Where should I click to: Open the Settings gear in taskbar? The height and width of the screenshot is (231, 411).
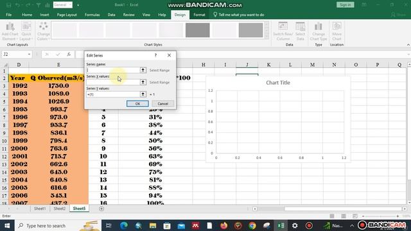pyautogui.click(x=295, y=225)
